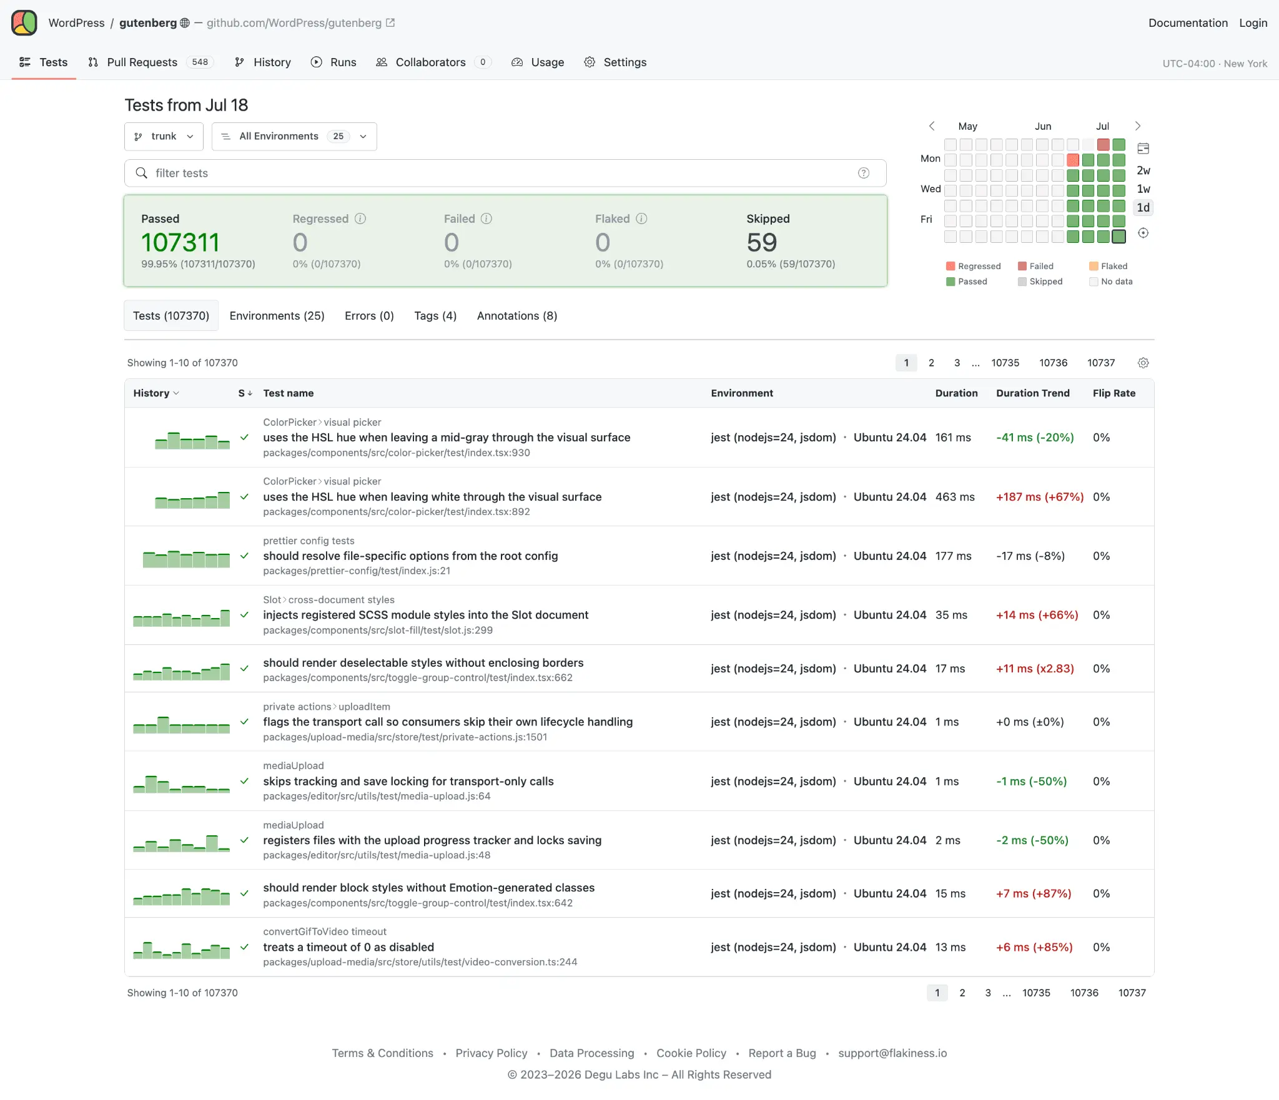The height and width of the screenshot is (1100, 1279).
Task: Open the History tab in the top navigation
Action: pos(263,62)
